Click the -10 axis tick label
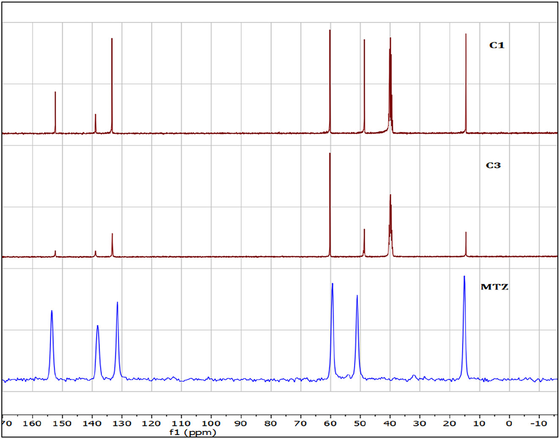560x439 pixels. tap(538, 423)
